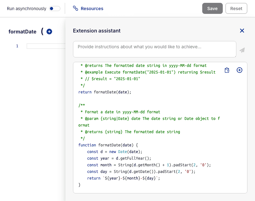This screenshot has height=201, width=255.
Task: Click the @example comment line in code
Action: pyautogui.click(x=148, y=72)
